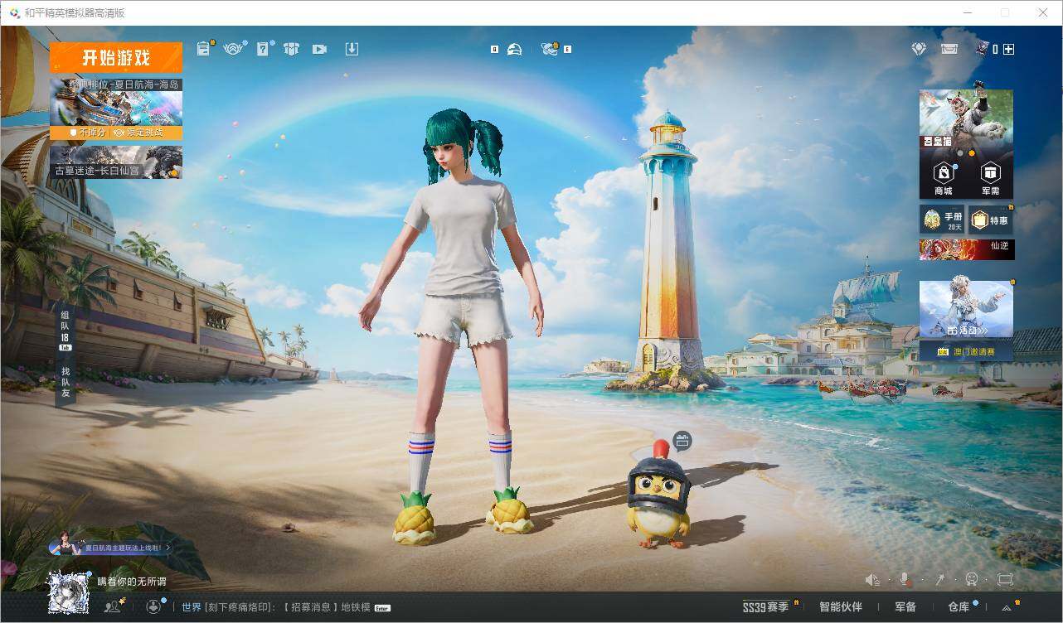The height and width of the screenshot is (623, 1063).
Task: Select the 古墓迷途-长白仙宫 mode banner
Action: click(x=116, y=162)
